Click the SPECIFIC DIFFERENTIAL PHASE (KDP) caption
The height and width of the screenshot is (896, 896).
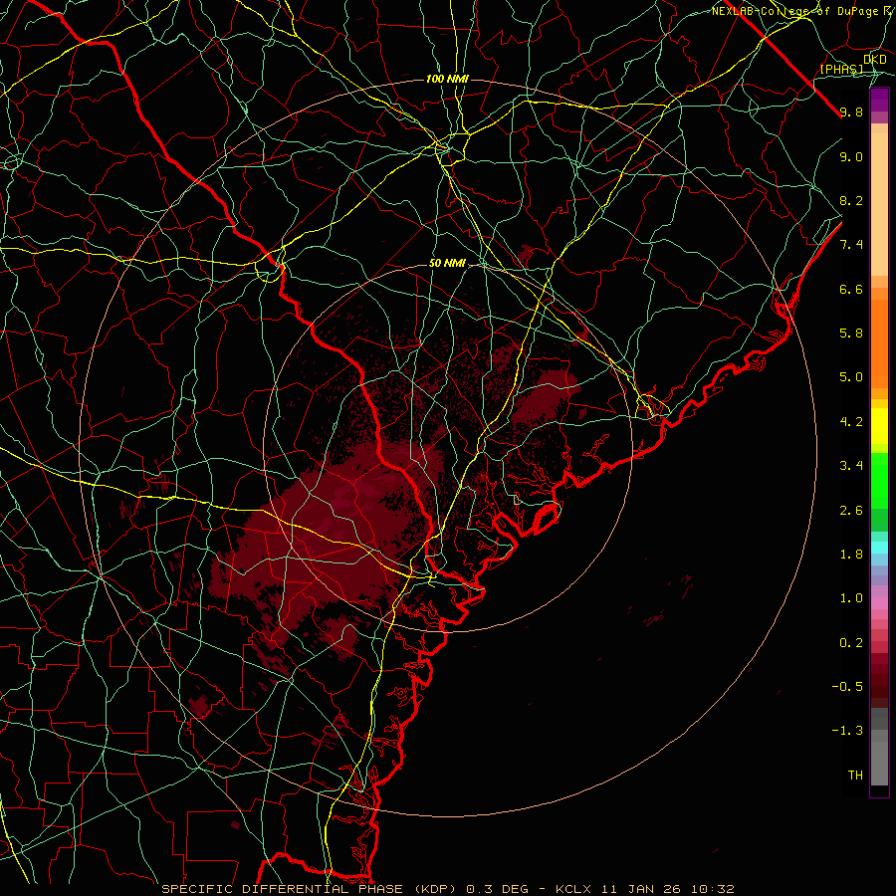311,889
